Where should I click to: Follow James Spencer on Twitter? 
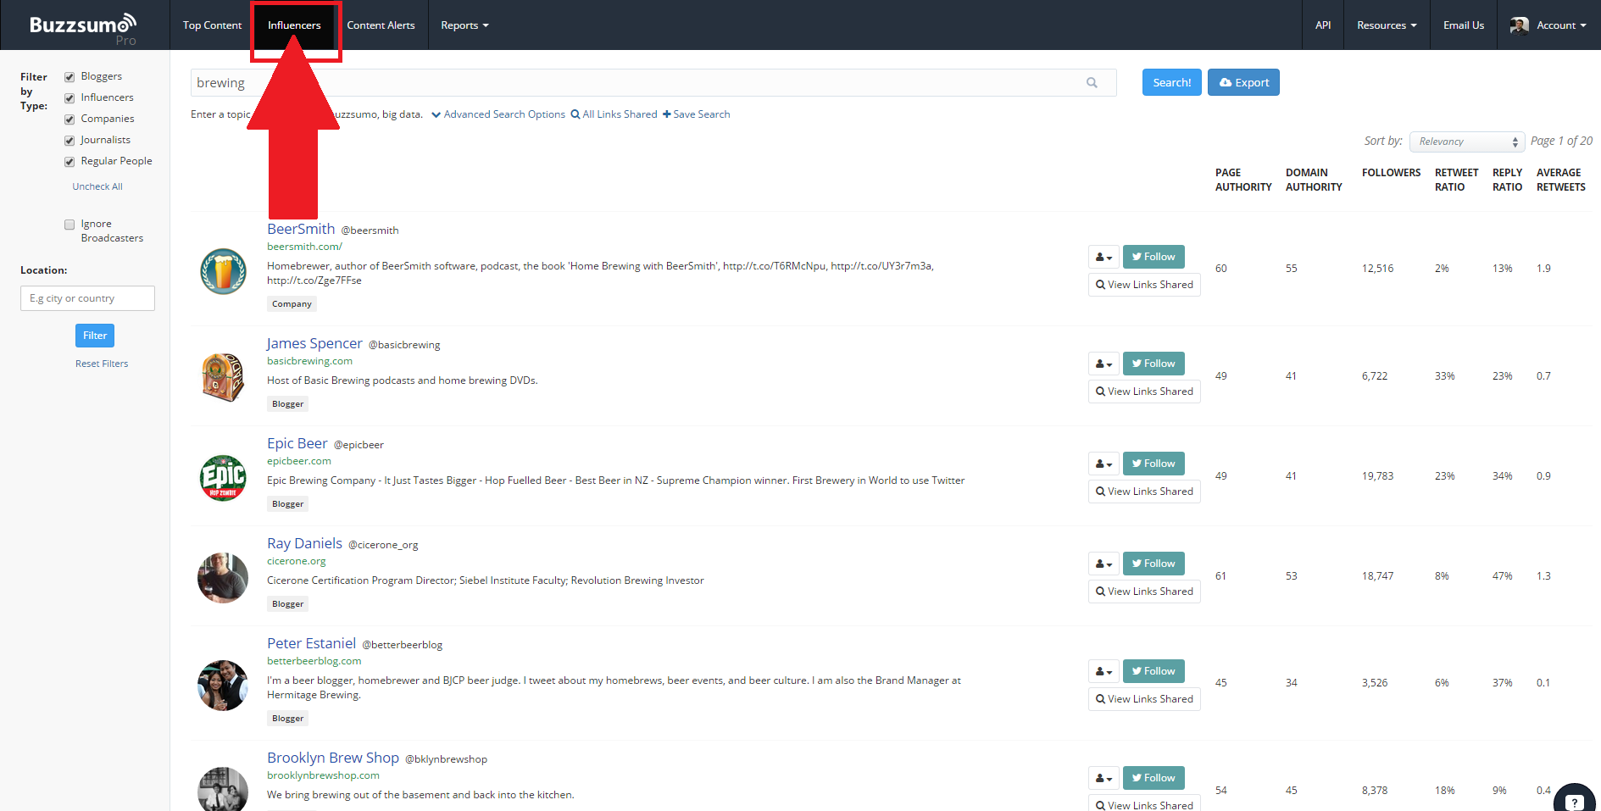pos(1153,364)
